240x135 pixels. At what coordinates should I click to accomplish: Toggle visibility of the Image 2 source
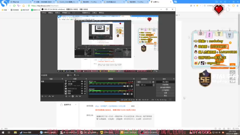pyautogui.click(x=82, y=91)
